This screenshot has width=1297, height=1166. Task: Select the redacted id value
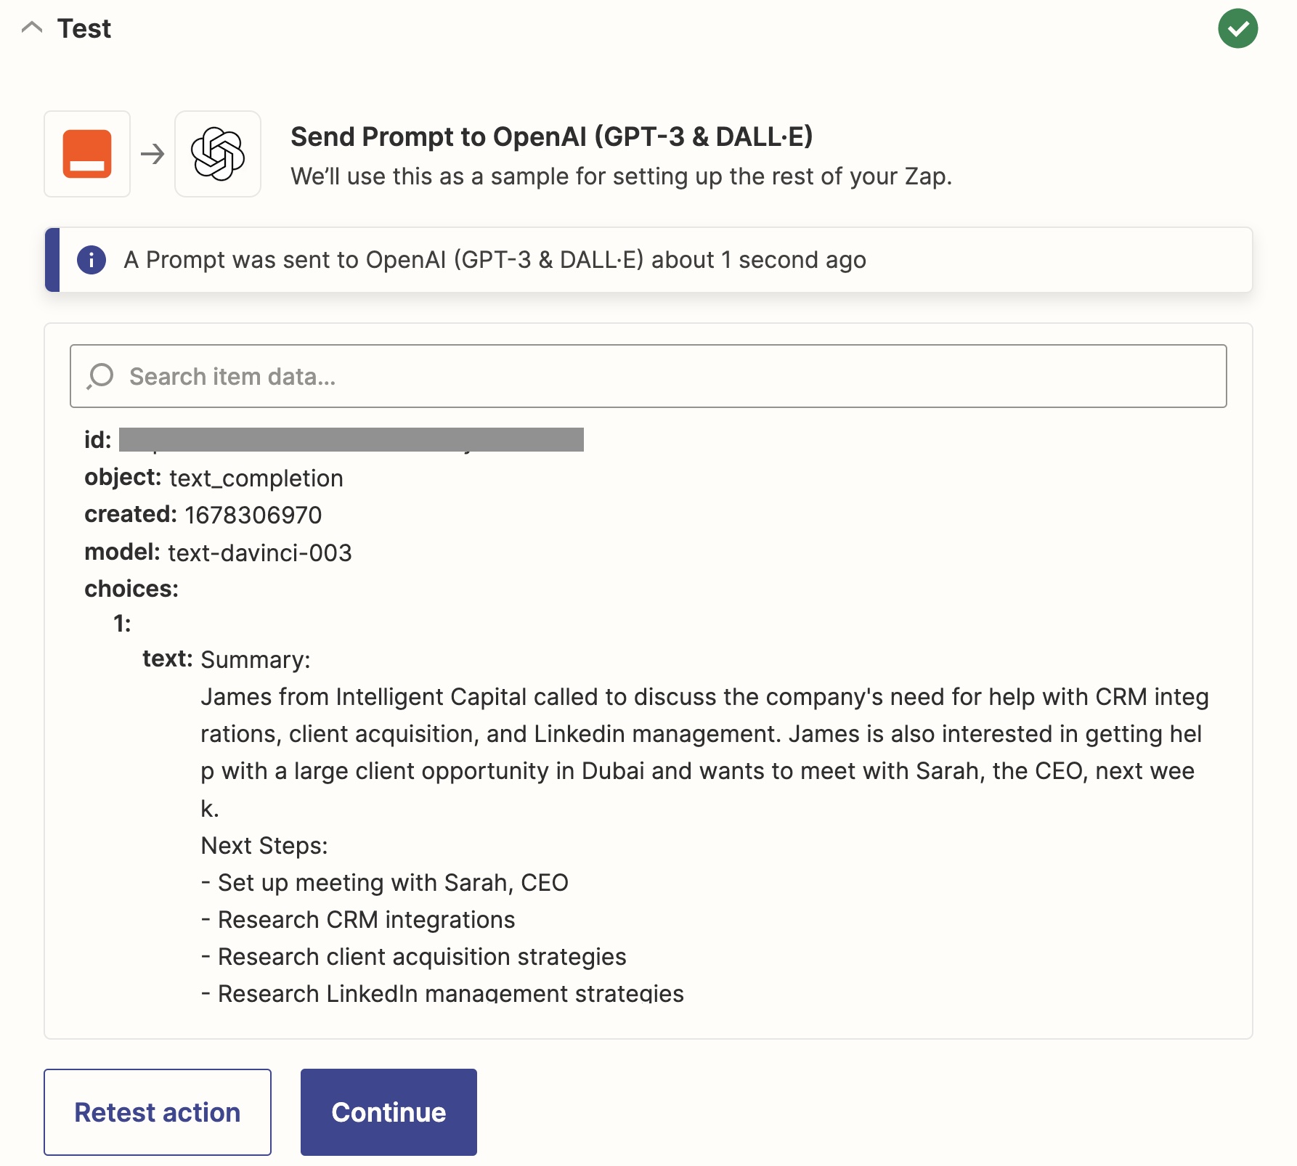[x=352, y=439]
